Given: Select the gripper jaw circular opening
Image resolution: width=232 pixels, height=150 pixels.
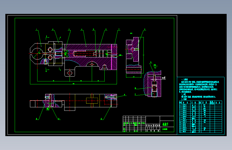Looking at the screenshot, I should (x=37, y=54).
